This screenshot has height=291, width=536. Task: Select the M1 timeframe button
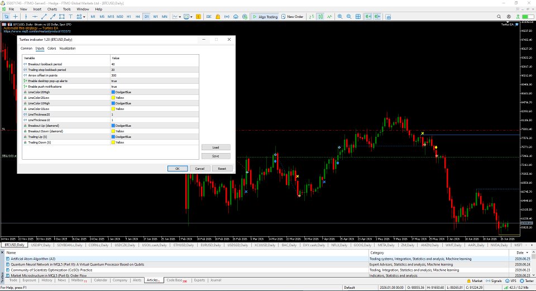point(93,16)
